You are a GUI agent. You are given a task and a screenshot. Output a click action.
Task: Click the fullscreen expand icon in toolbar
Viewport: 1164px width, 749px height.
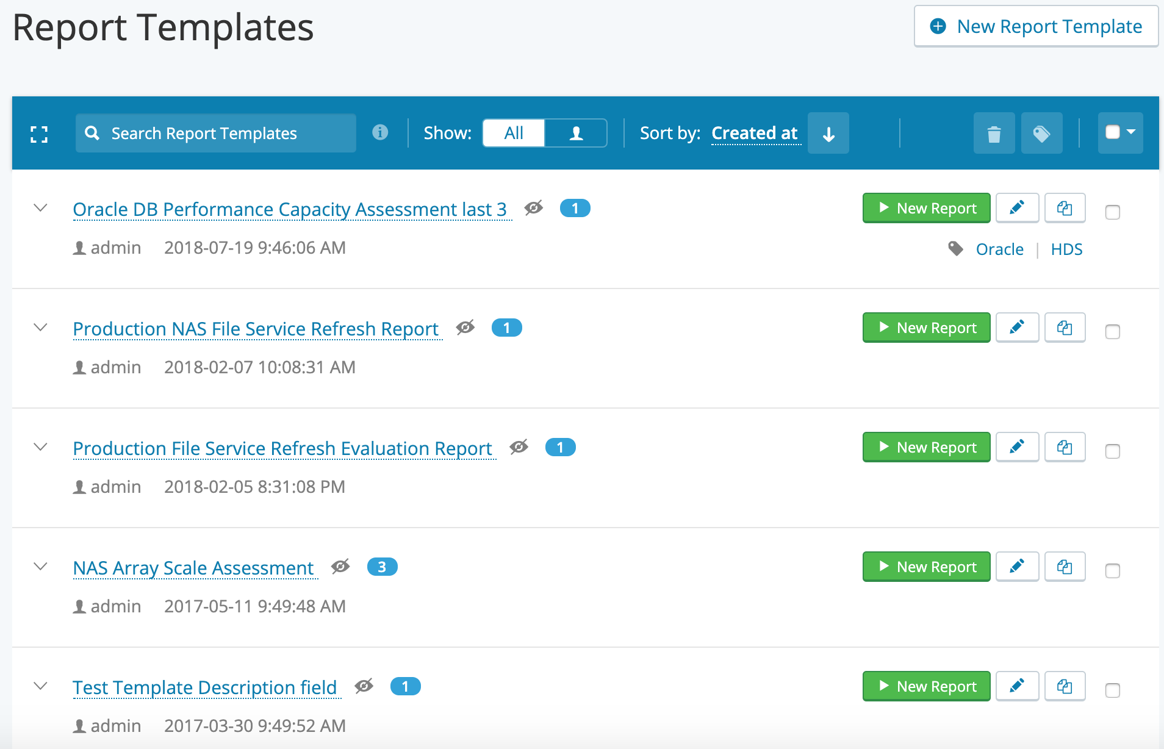(39, 134)
